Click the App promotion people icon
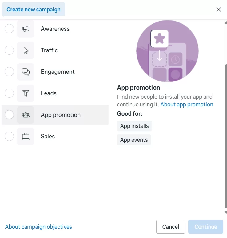227x238 pixels. pos(26,115)
